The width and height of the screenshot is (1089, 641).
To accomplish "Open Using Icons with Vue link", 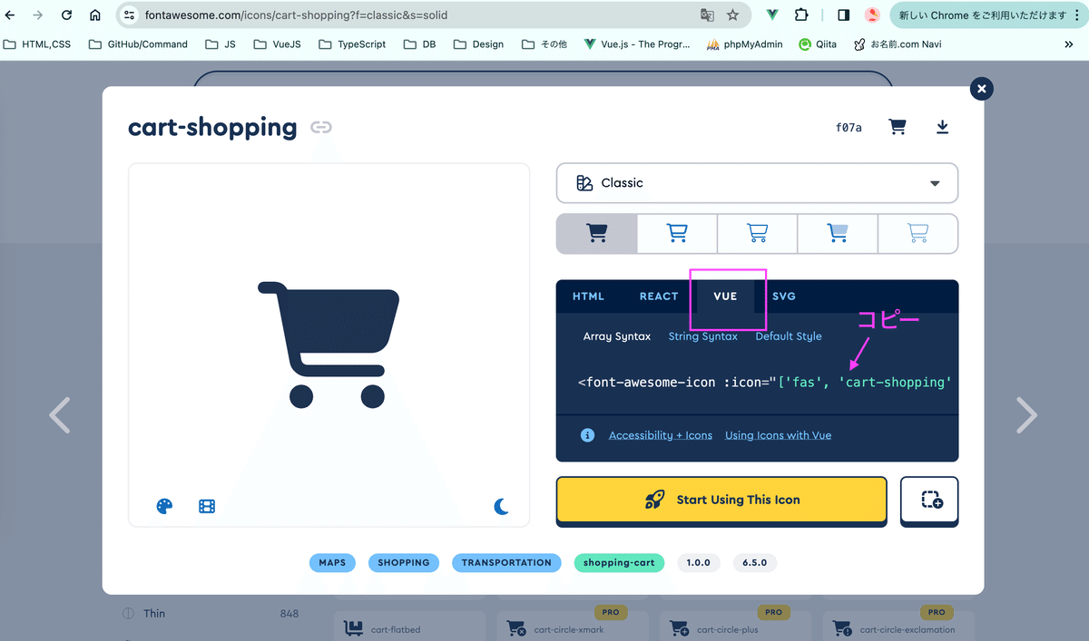I will (778, 435).
